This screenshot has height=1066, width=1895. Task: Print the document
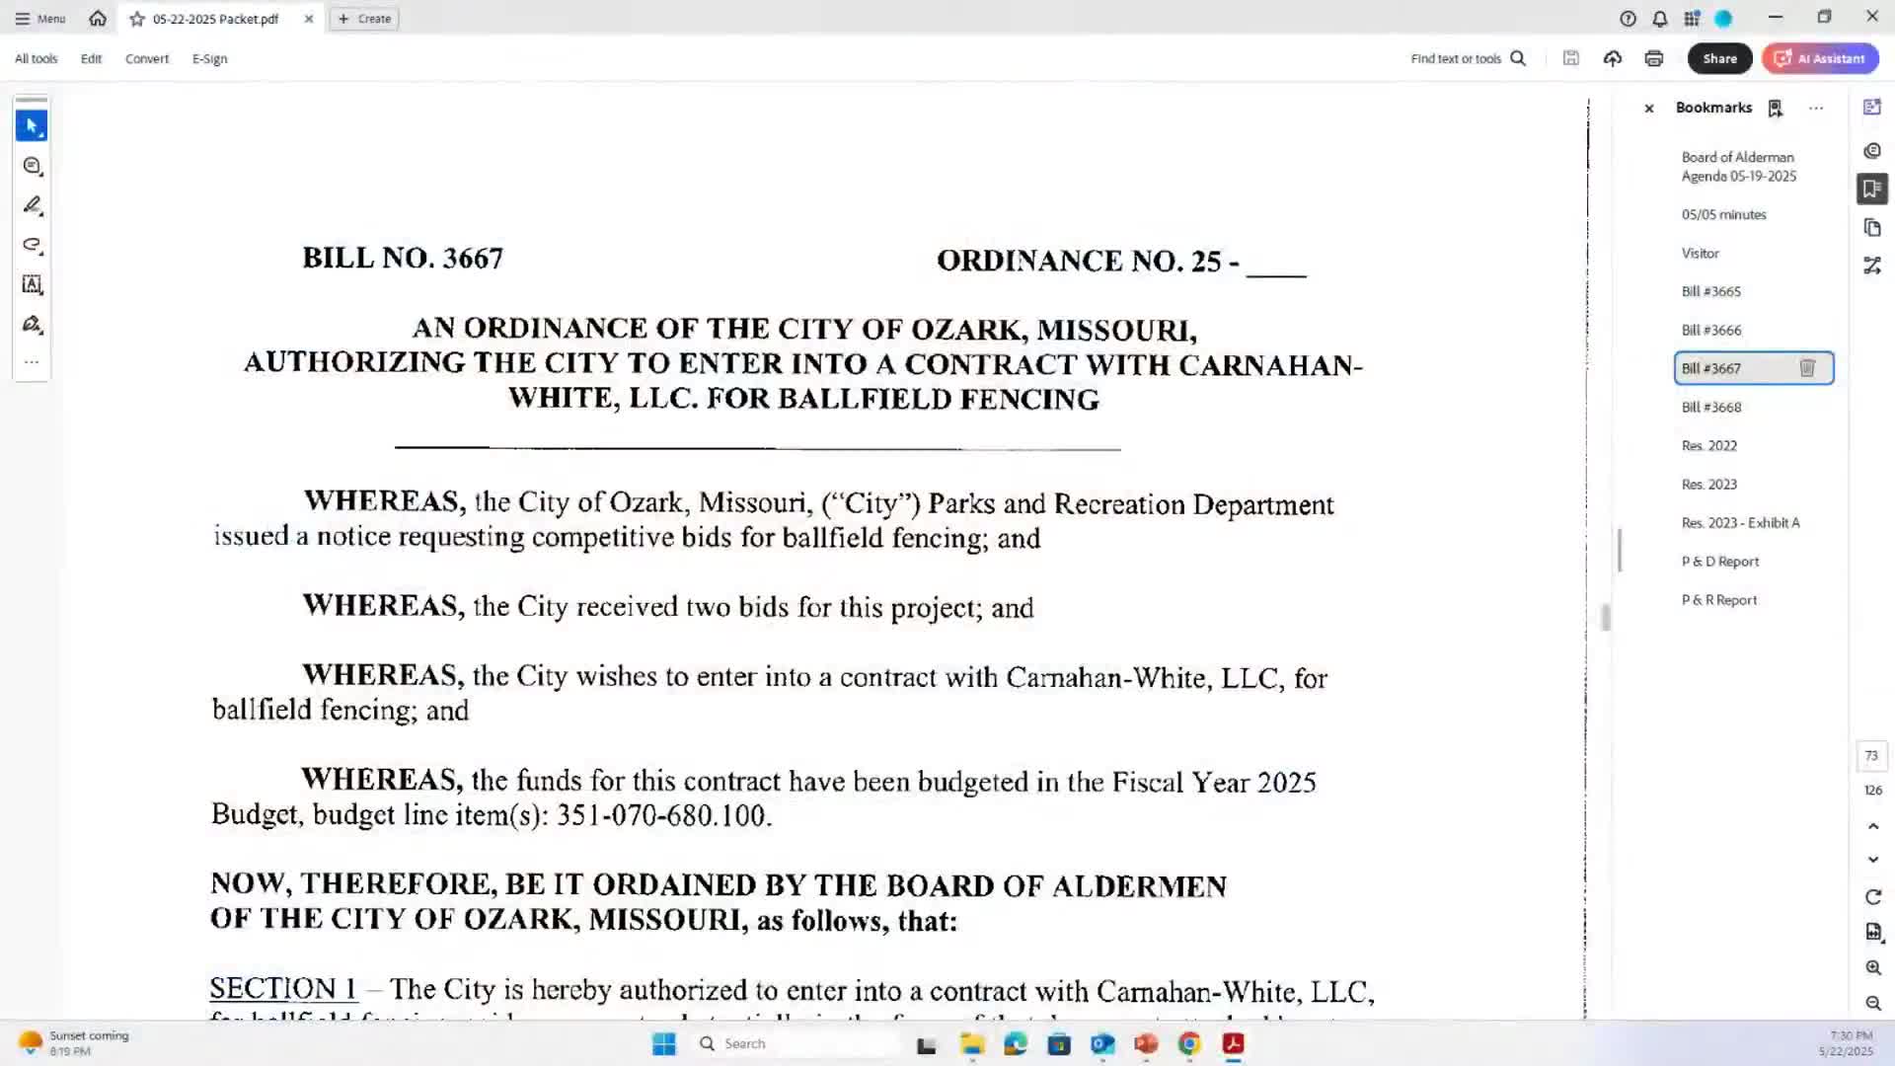1653,58
